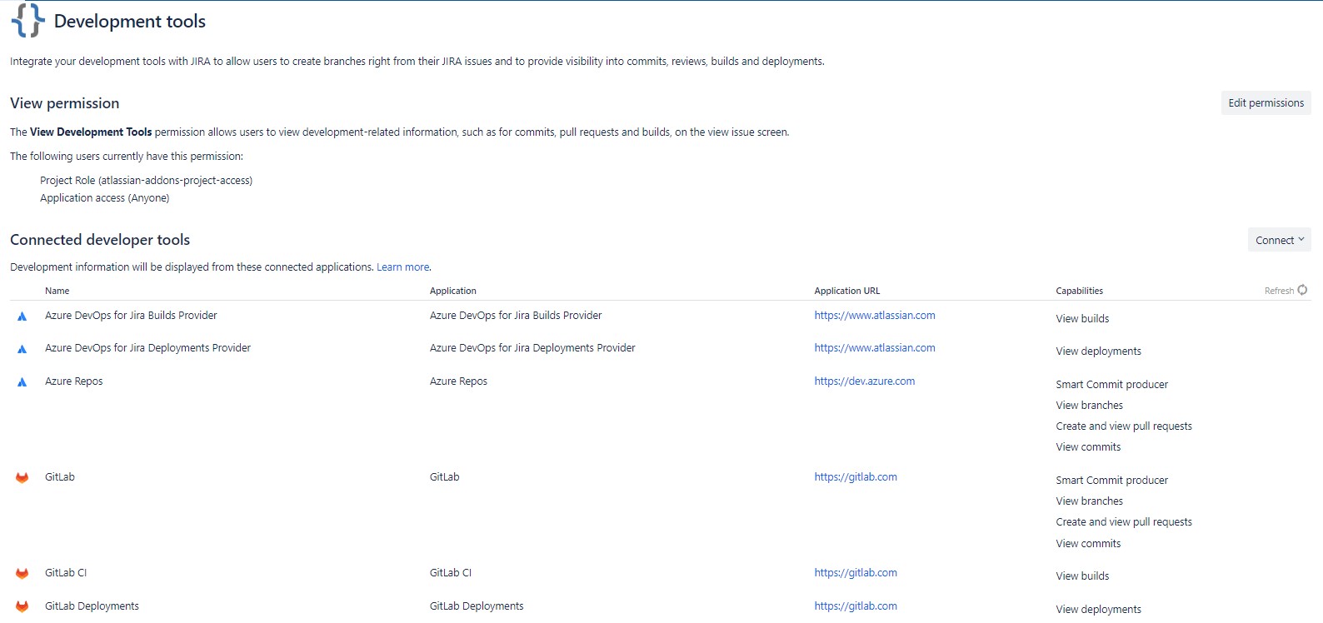This screenshot has height=623, width=1323.
Task: Click View deployments for Azure Deployments Provider
Action: coord(1099,351)
